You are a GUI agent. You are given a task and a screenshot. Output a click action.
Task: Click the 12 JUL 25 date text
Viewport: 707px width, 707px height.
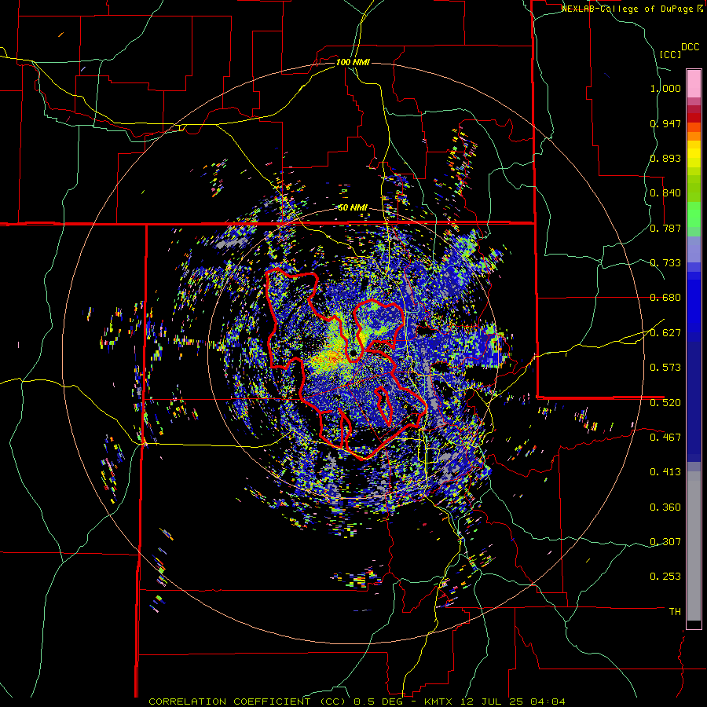(x=493, y=702)
